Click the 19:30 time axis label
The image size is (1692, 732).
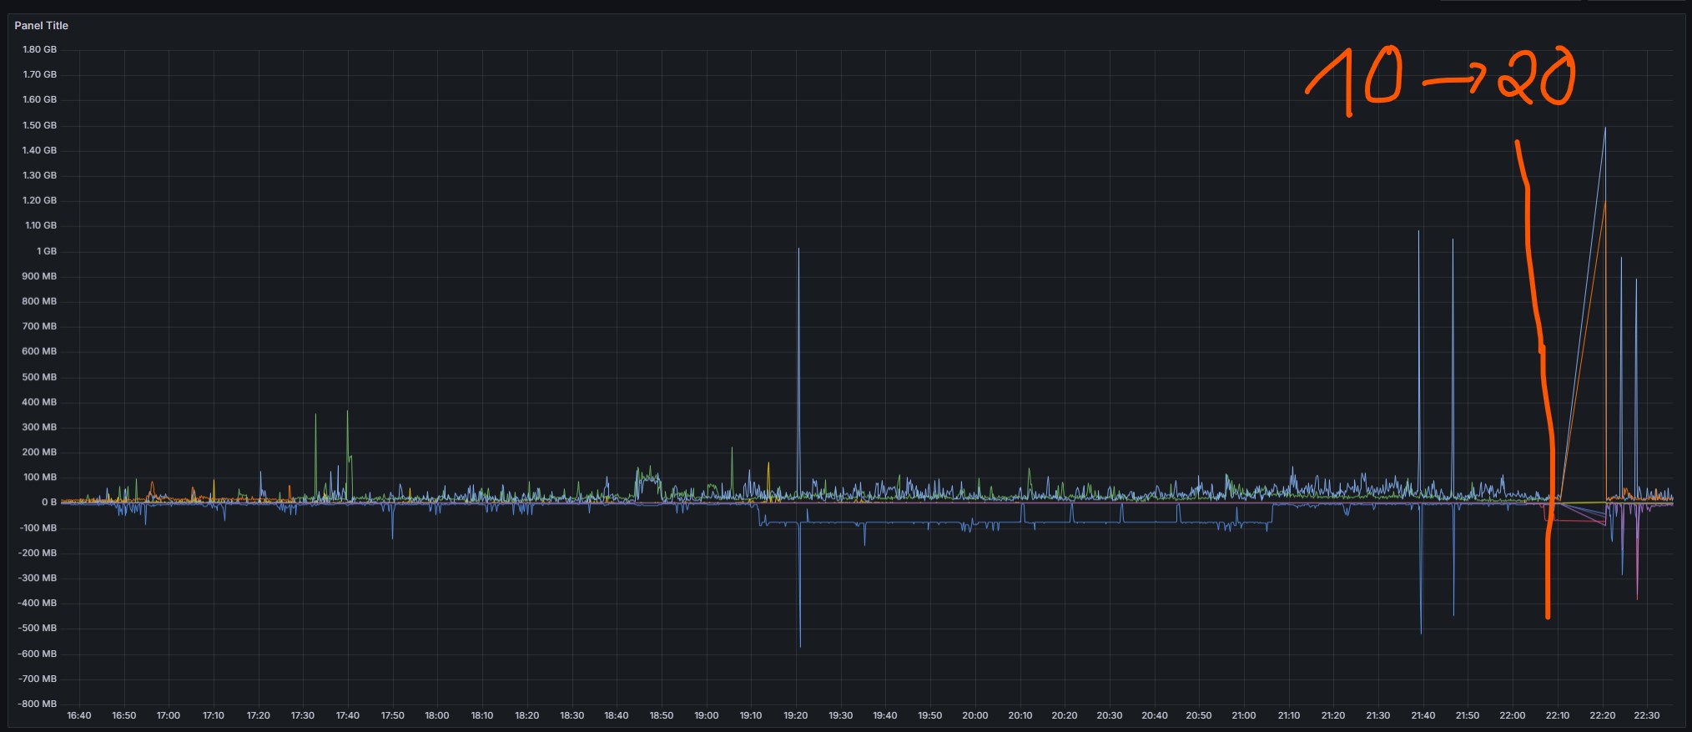tap(841, 716)
